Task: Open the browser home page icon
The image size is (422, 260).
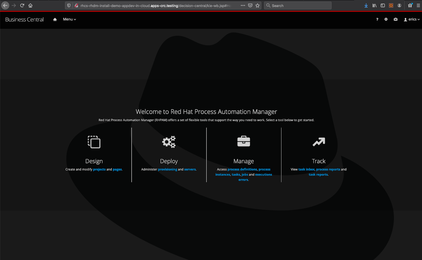Action: coord(30,5)
